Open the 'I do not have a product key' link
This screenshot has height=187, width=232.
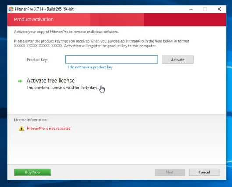pos(90,67)
